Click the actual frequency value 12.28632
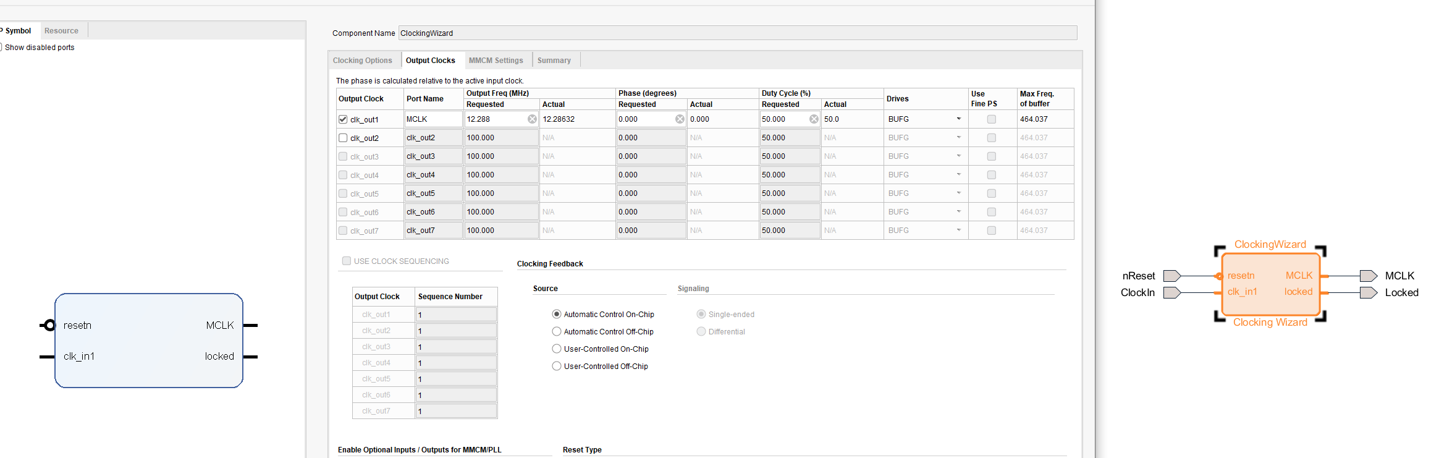Image resolution: width=1439 pixels, height=458 pixels. point(559,119)
